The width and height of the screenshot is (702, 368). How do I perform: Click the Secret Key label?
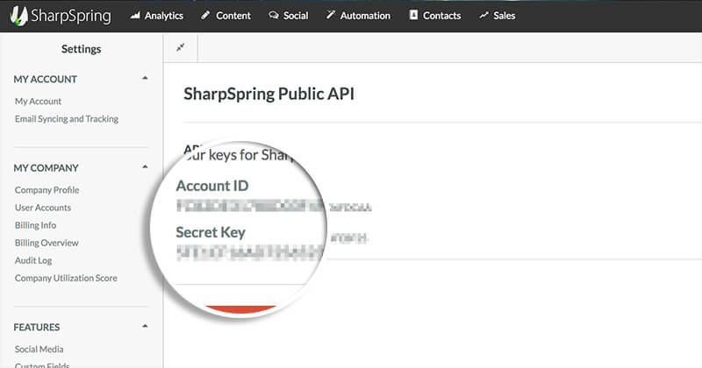pyautogui.click(x=211, y=232)
